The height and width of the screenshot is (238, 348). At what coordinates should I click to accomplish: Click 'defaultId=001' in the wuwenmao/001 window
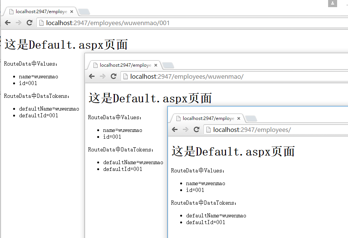(39, 115)
